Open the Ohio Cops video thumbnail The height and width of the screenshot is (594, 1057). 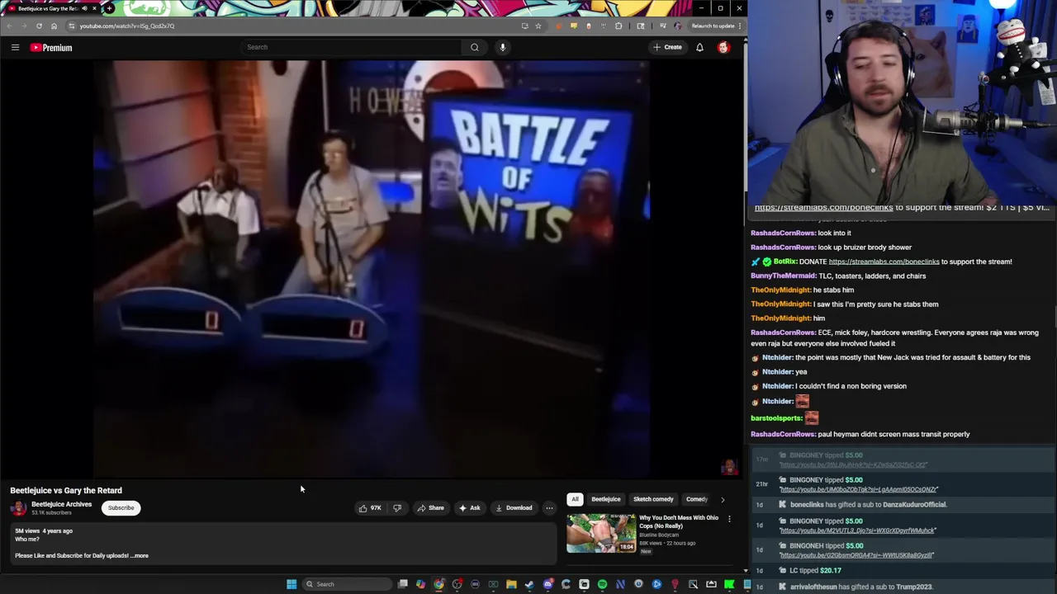601,533
